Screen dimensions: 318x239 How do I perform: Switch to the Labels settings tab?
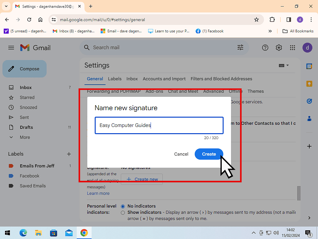115,79
